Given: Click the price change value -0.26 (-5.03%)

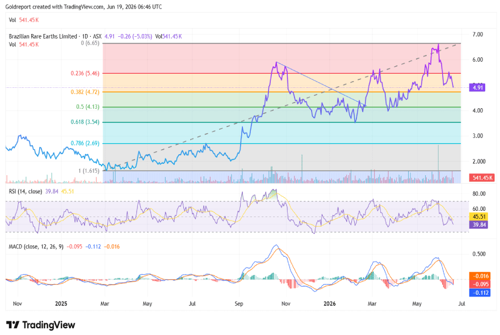Looking at the screenshot, I should pos(135,36).
